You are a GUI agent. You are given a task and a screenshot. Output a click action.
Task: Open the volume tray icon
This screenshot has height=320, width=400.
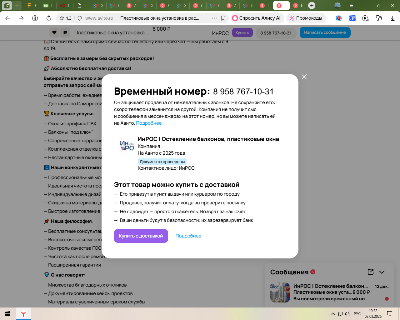pyautogui.click(x=348, y=314)
